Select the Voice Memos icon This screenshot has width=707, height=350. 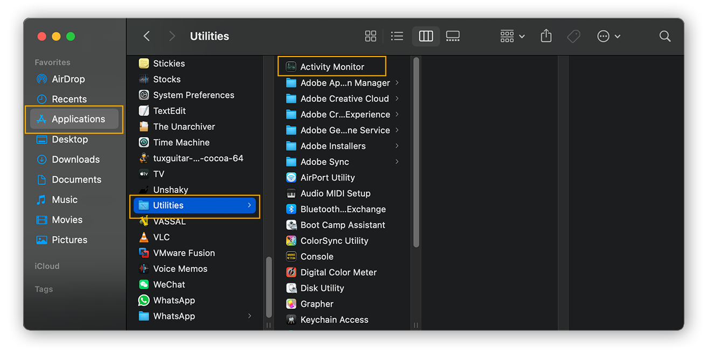(144, 269)
